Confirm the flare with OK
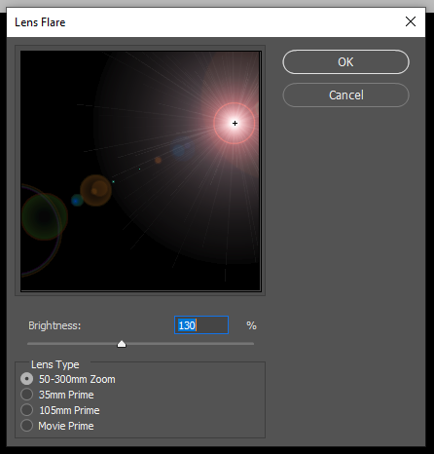The height and width of the screenshot is (454, 434). click(x=345, y=62)
